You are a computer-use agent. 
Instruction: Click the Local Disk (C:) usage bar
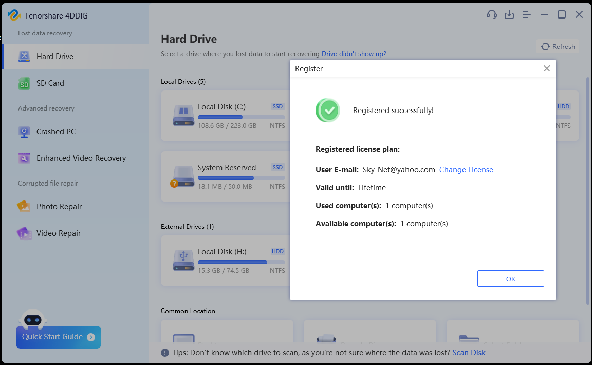point(241,117)
